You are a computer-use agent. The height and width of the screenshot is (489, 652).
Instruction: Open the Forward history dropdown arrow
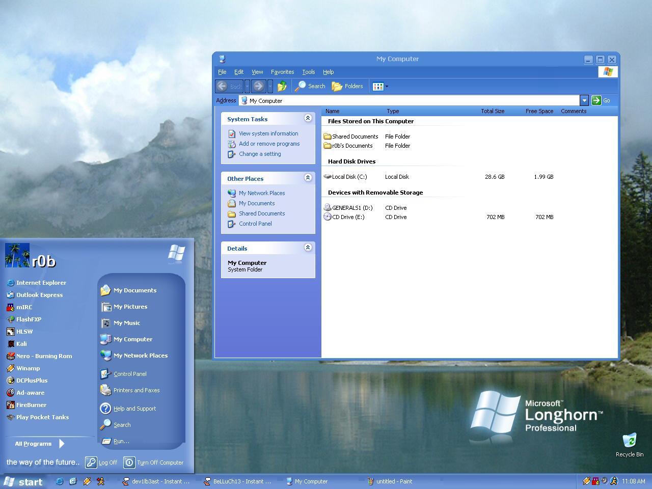270,86
